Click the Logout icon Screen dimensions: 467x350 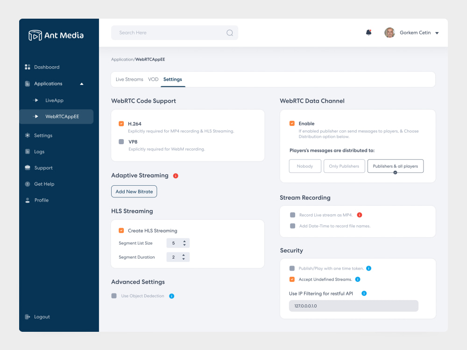coord(28,317)
